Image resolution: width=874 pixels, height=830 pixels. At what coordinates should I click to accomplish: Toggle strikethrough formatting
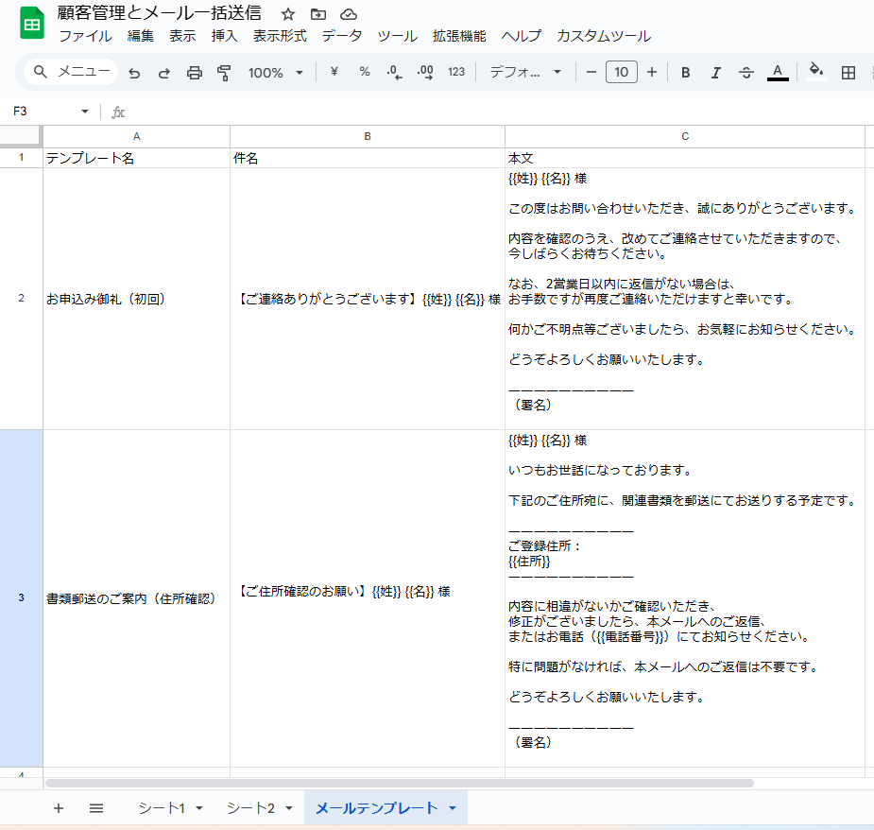[x=745, y=73]
